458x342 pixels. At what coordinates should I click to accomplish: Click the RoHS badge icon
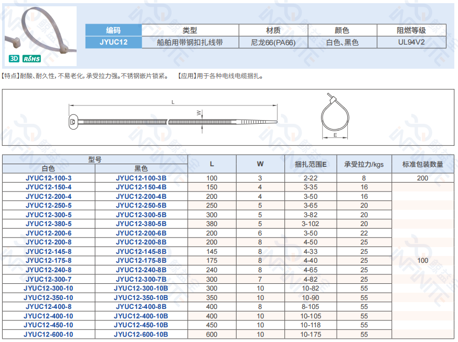coord(31,59)
